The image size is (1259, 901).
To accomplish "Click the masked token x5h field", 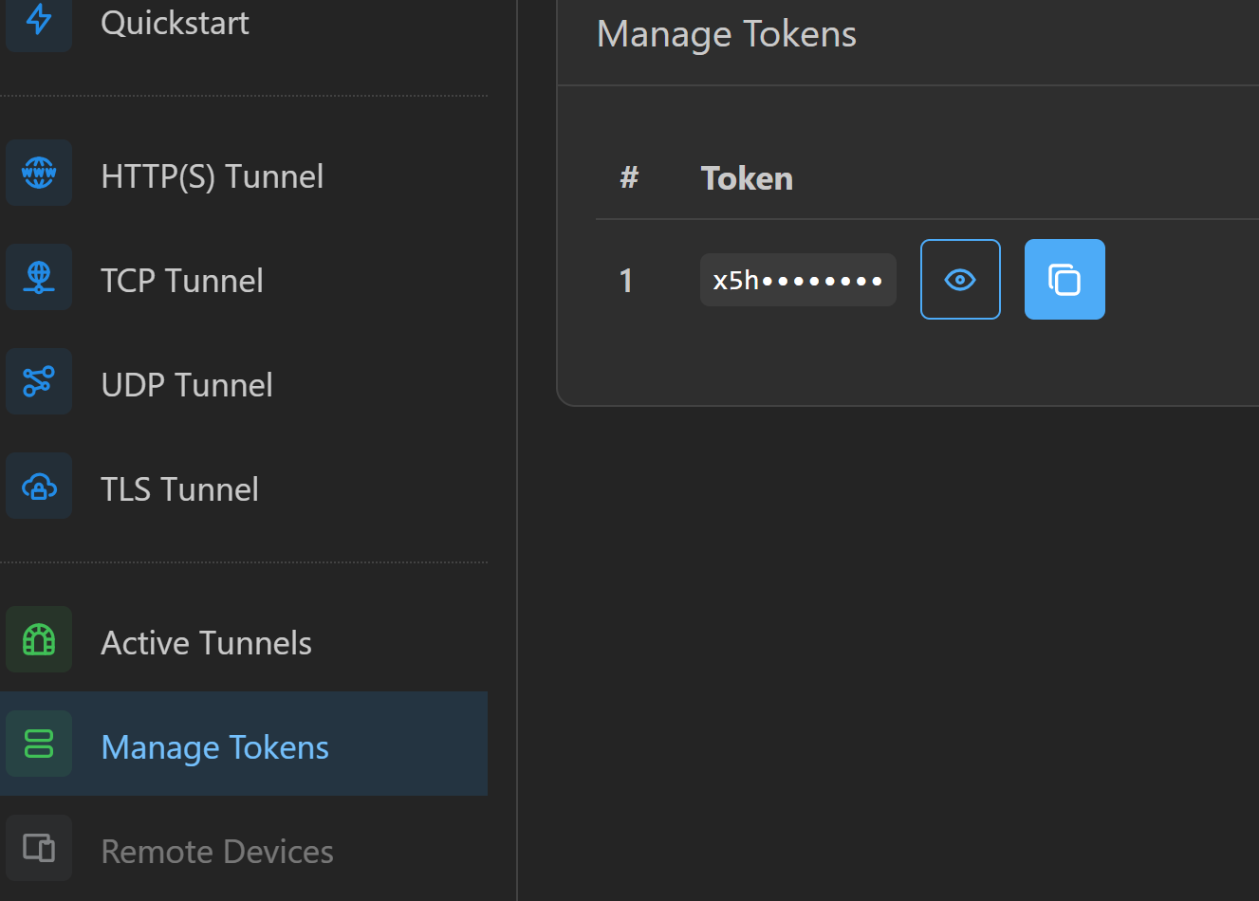I will [797, 281].
